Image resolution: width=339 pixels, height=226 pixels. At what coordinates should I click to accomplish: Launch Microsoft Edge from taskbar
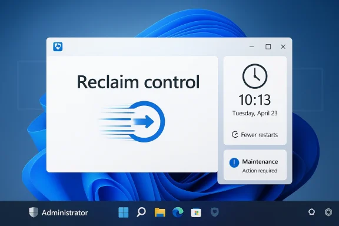pyautogui.click(x=178, y=212)
